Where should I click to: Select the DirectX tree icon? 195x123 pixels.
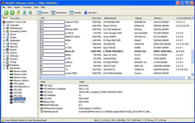(x=8, y=50)
